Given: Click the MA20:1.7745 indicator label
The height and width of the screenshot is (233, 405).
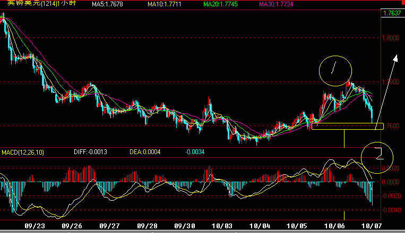Looking at the screenshot, I should [220, 4].
